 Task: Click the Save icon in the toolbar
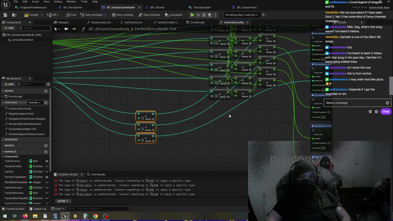click(5, 15)
